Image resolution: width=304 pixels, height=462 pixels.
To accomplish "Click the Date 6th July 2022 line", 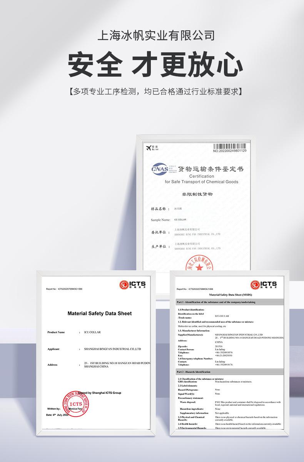I will click(57, 415).
